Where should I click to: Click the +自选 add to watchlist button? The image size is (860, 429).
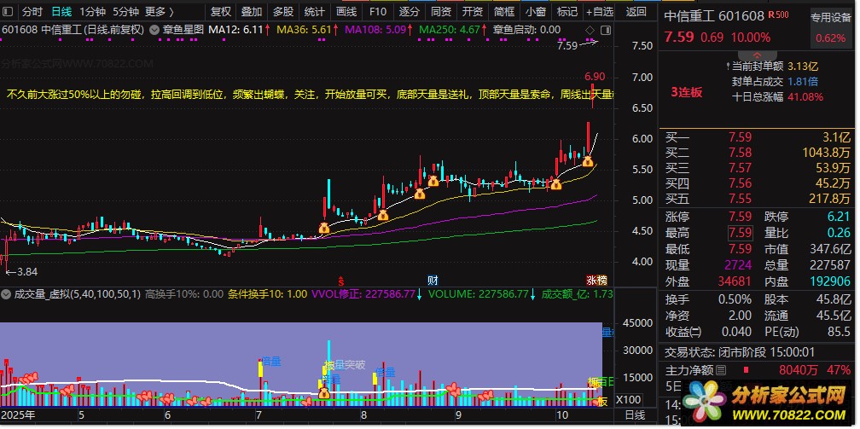598,12
